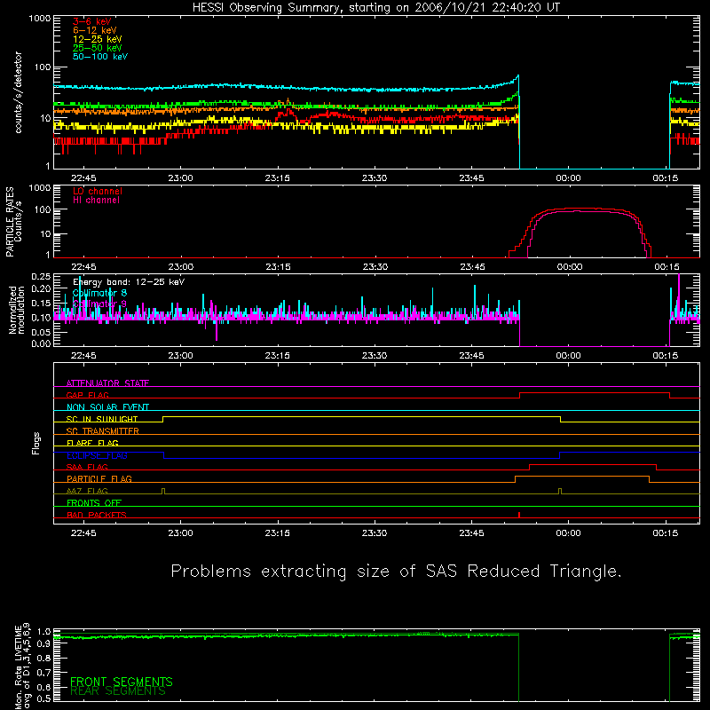Select the "Collimator 9" legend label
710x710 pixels.
[99, 304]
